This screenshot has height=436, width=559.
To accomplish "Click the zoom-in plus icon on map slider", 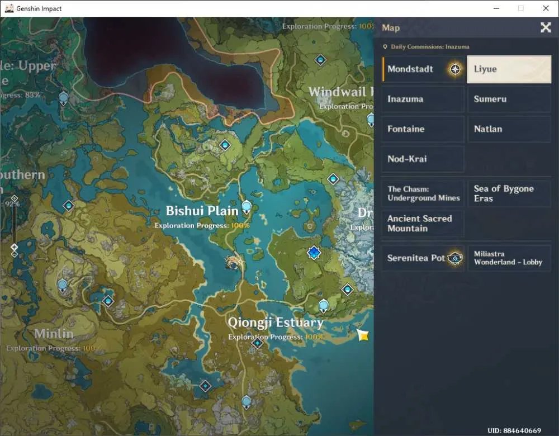I will [x=15, y=198].
